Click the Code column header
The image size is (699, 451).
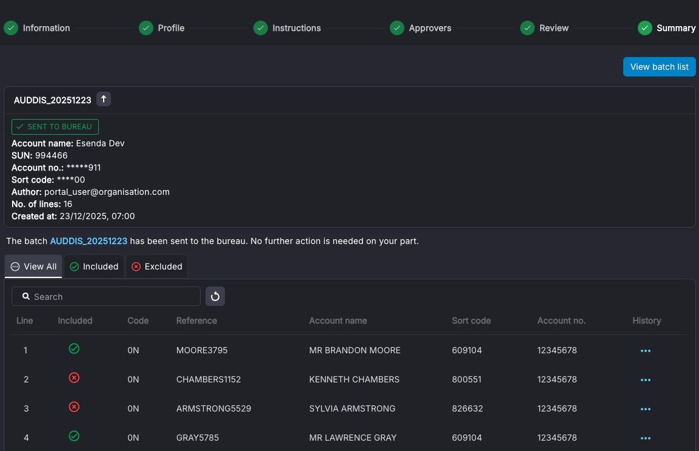click(138, 320)
